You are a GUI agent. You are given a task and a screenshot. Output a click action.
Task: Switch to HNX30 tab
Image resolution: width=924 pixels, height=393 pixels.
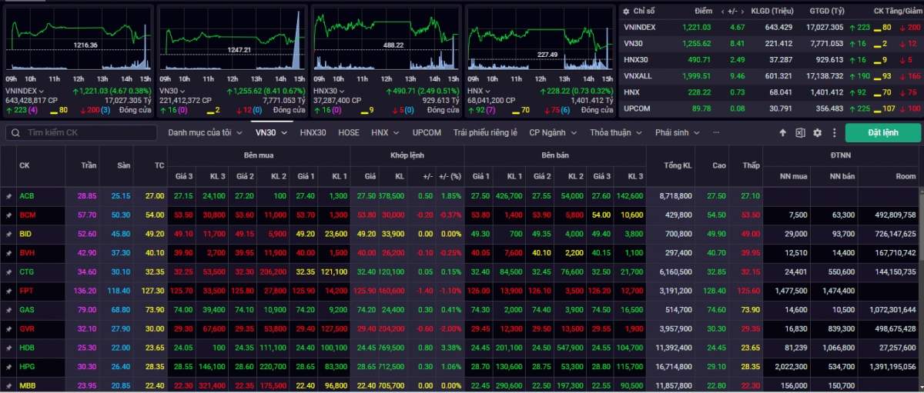[x=313, y=132]
